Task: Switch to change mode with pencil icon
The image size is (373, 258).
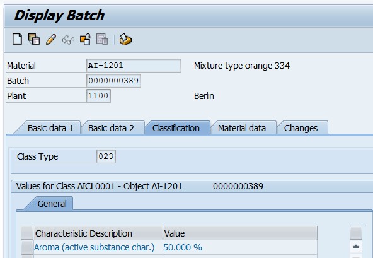Action: coord(51,39)
